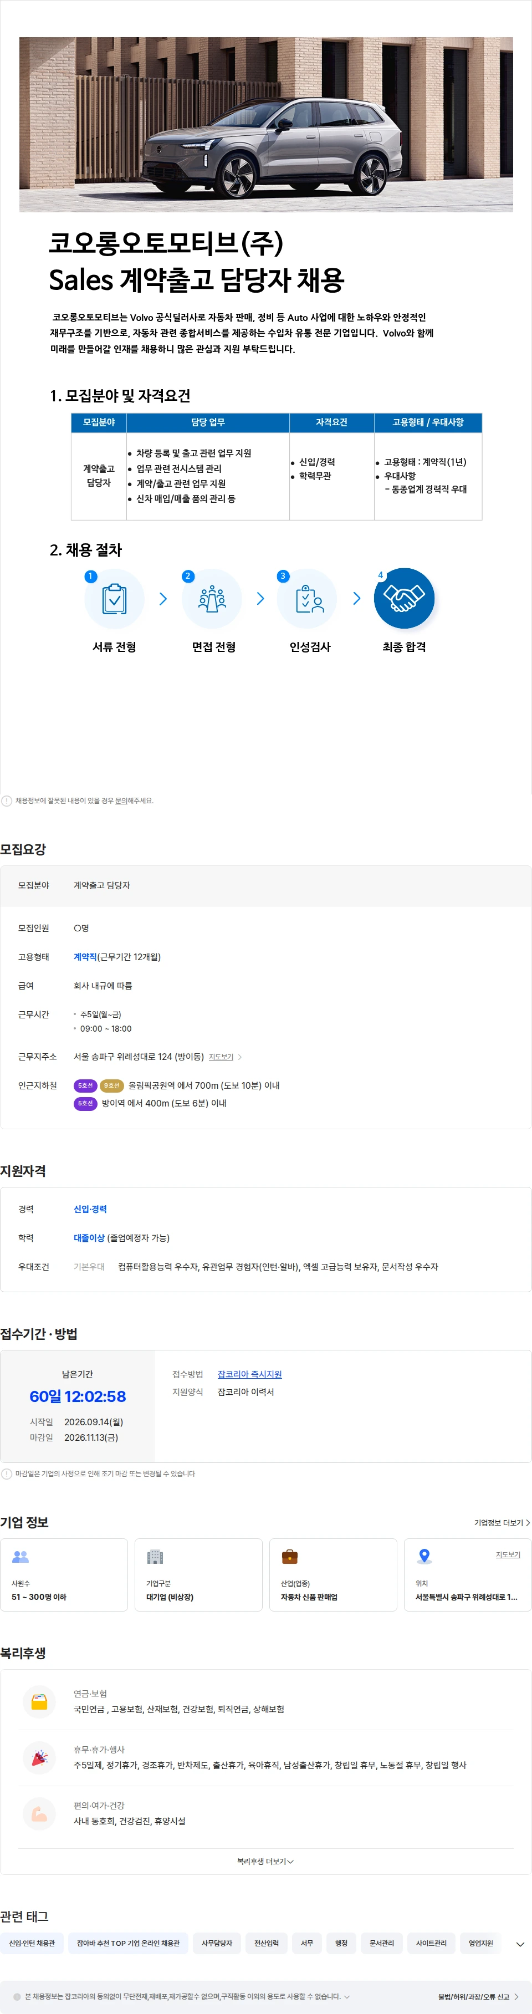Click the 잡코리아 즉시지원 link

pyautogui.click(x=249, y=1374)
